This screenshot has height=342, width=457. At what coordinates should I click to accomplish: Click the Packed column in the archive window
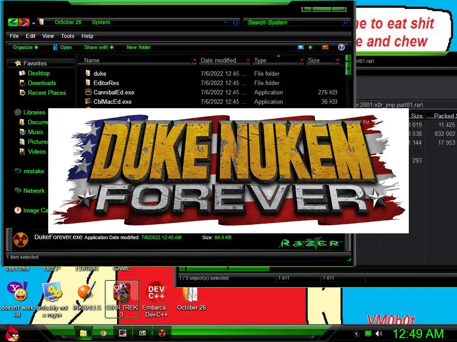[442, 116]
